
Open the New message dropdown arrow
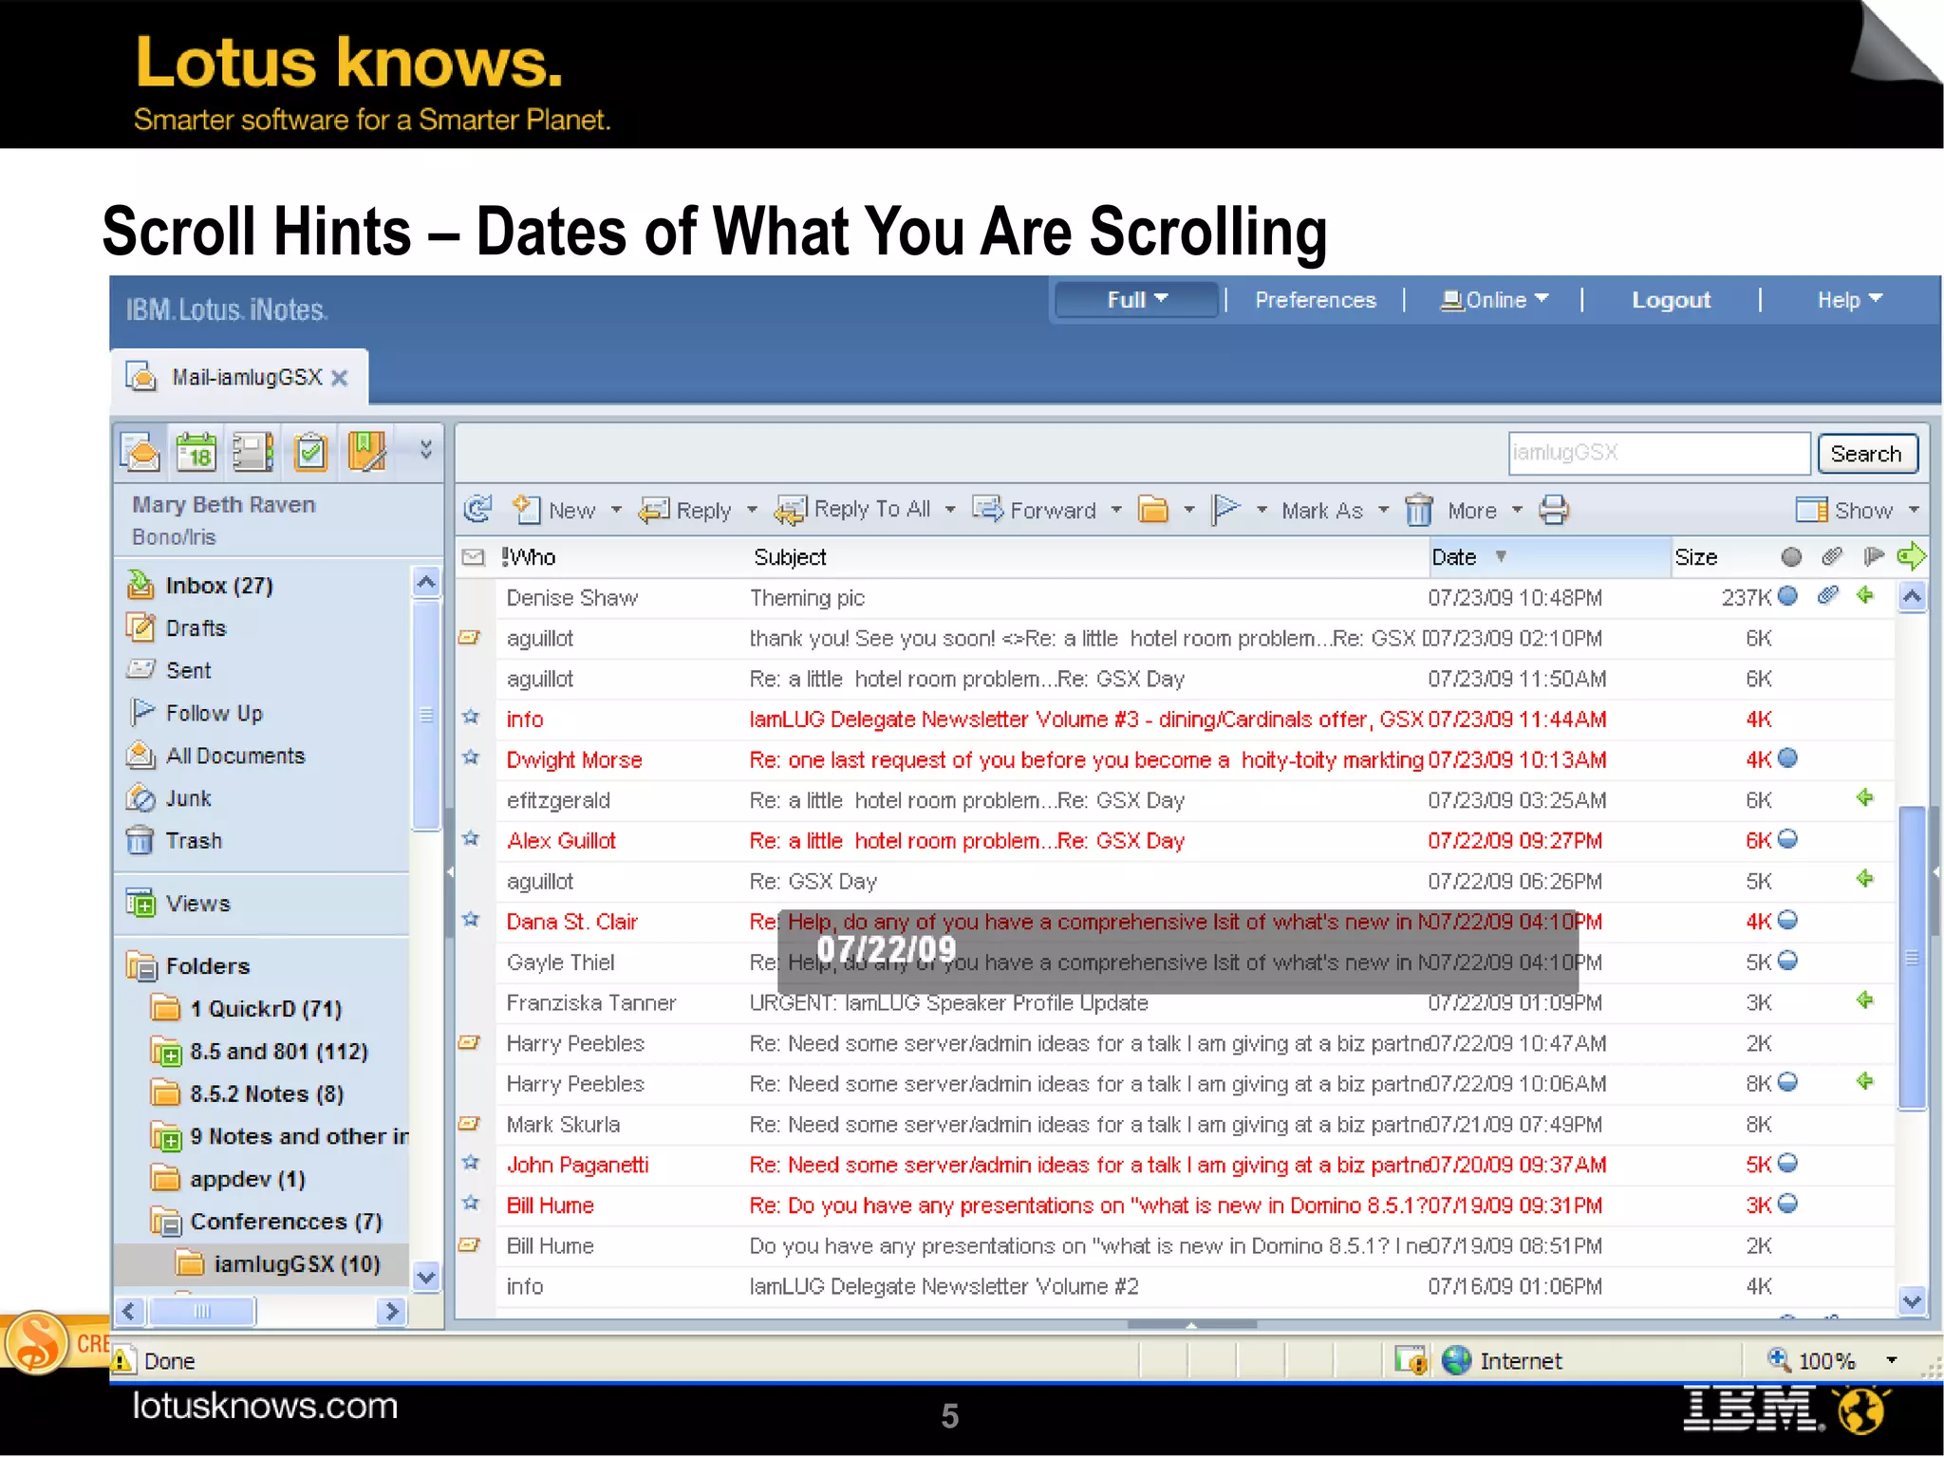click(x=616, y=511)
